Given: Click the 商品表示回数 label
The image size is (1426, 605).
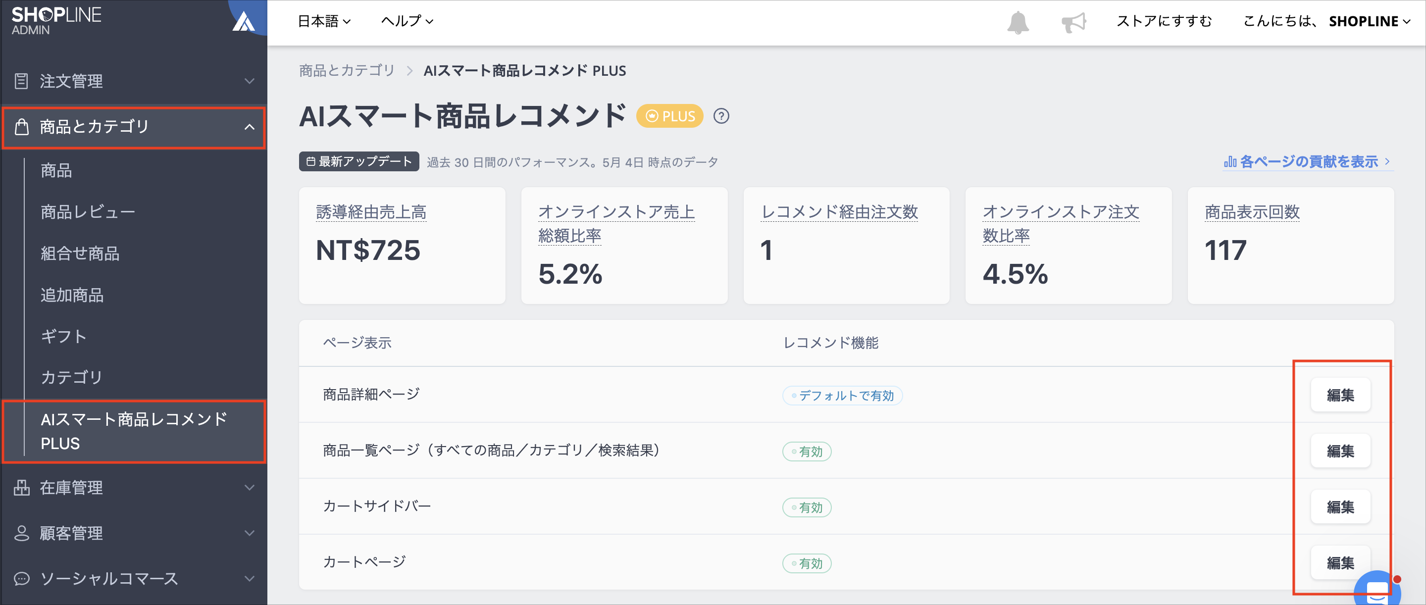Looking at the screenshot, I should click(x=1252, y=212).
